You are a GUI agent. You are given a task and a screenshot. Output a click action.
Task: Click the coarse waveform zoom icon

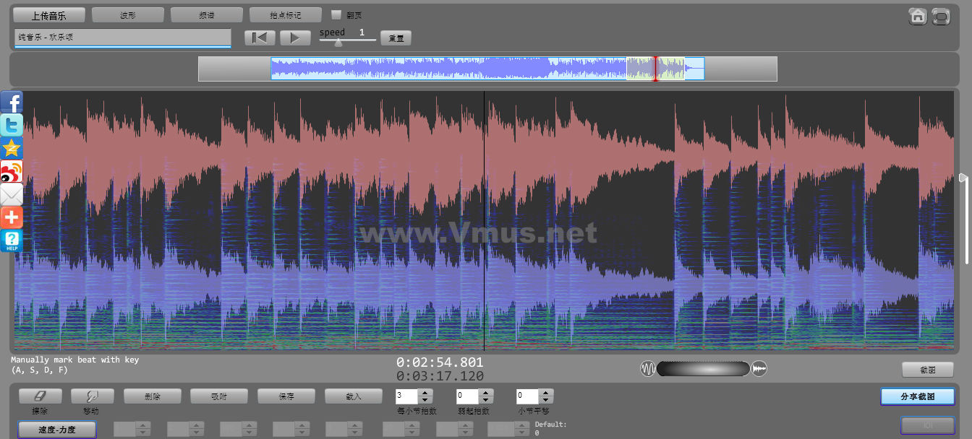point(648,369)
